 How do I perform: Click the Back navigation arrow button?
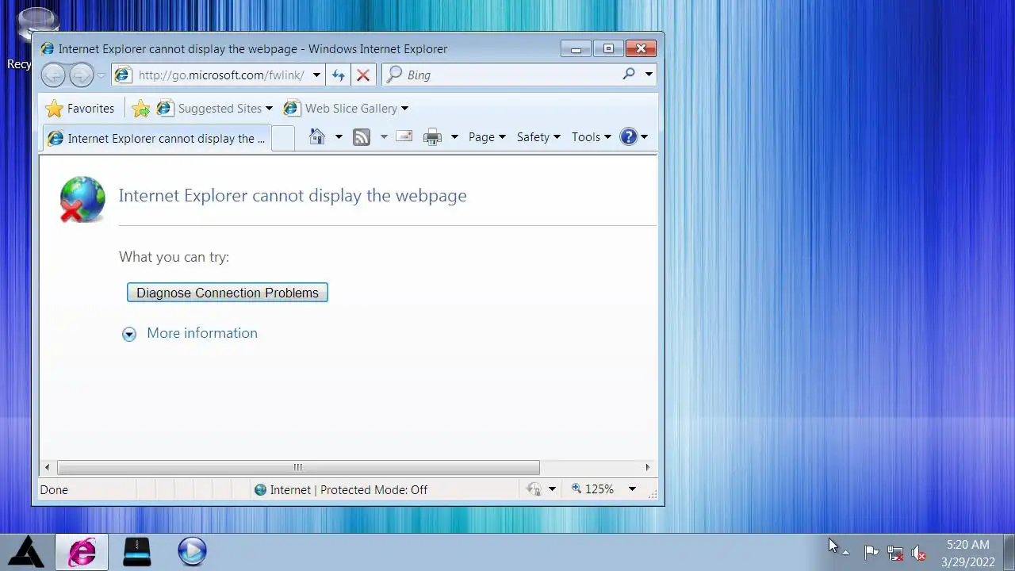tap(53, 75)
